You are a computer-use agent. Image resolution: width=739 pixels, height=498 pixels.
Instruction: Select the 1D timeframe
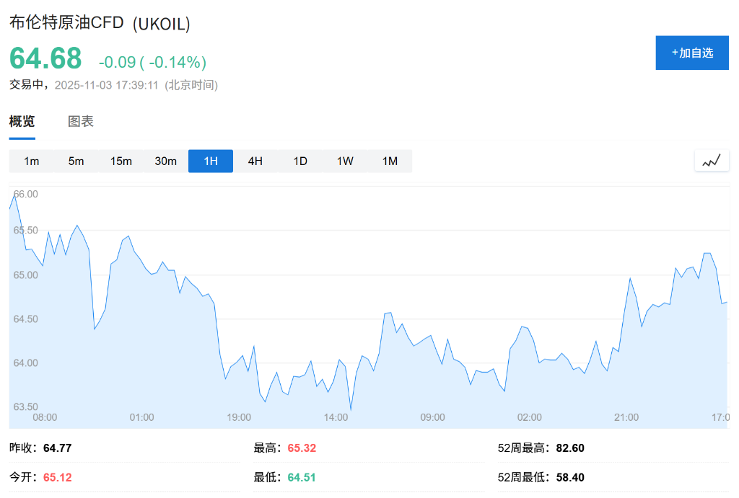(300, 161)
